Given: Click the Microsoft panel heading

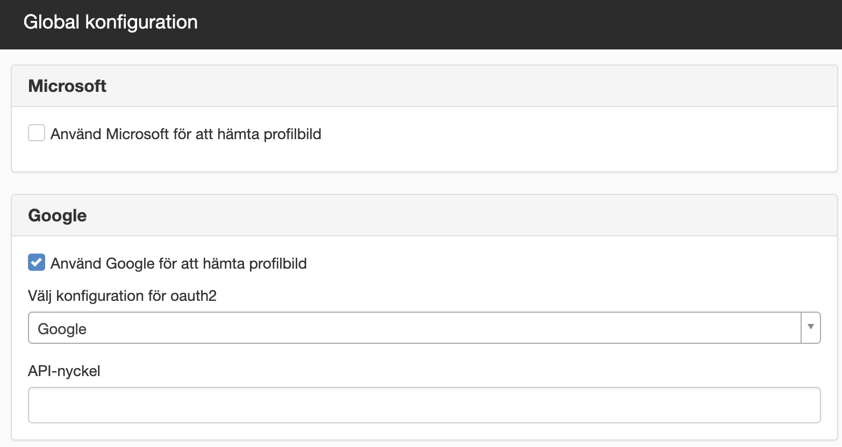Looking at the screenshot, I should pos(67,86).
